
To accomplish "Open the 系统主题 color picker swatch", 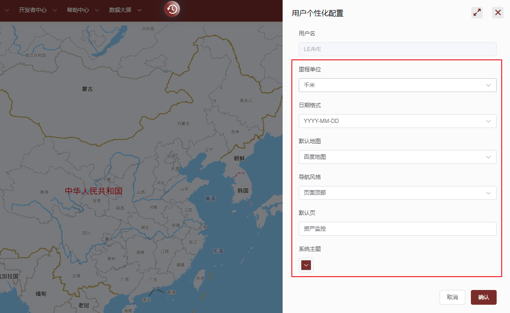I will [306, 265].
